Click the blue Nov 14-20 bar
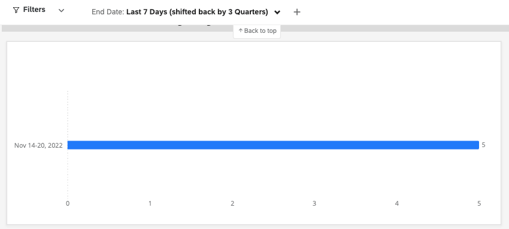The image size is (509, 229). pyautogui.click(x=273, y=145)
